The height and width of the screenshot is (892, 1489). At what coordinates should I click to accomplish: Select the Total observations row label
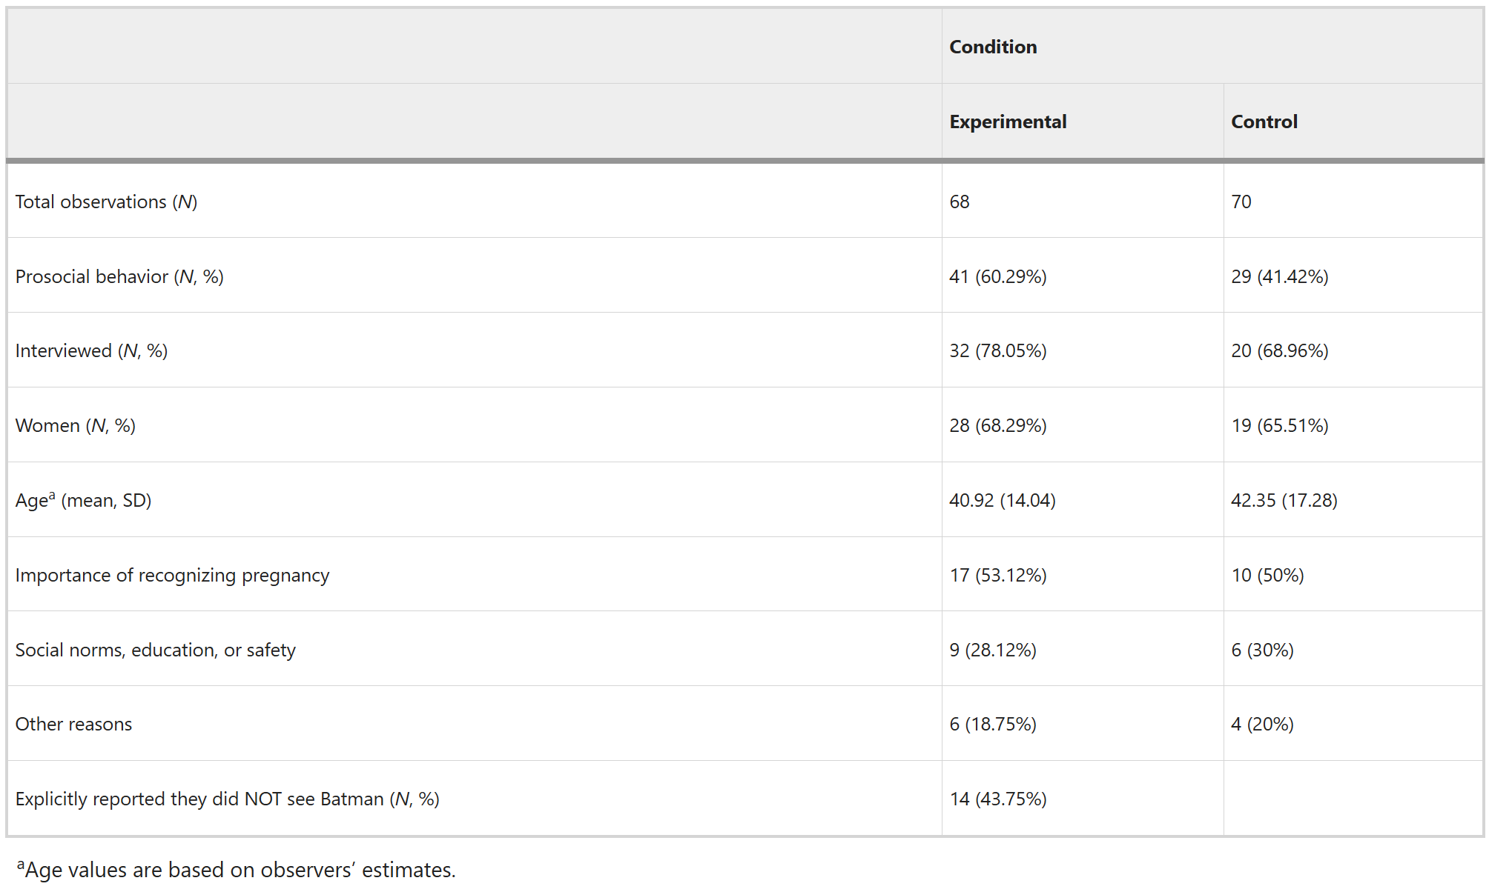point(106,202)
